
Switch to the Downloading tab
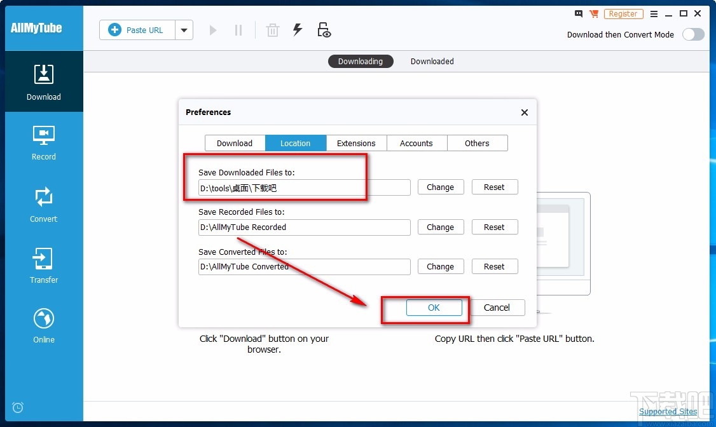(361, 61)
